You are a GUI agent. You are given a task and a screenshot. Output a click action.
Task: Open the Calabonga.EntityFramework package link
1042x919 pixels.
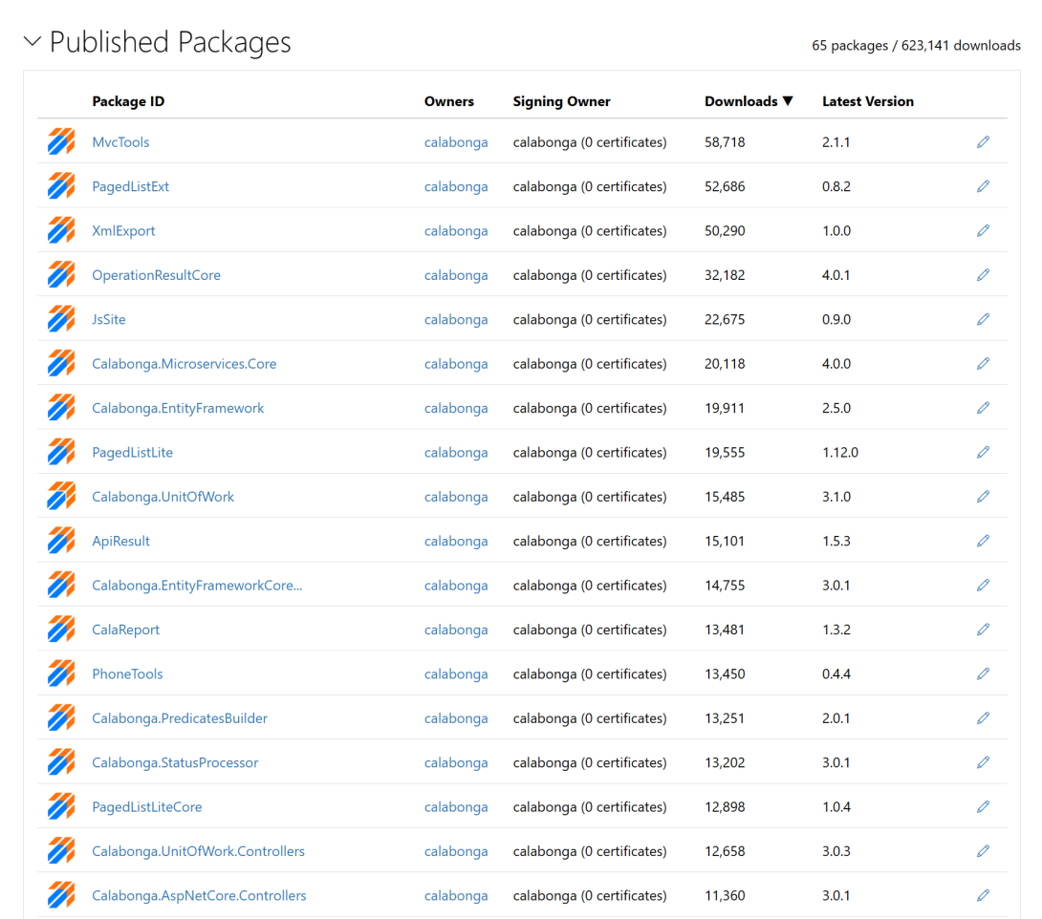click(178, 408)
